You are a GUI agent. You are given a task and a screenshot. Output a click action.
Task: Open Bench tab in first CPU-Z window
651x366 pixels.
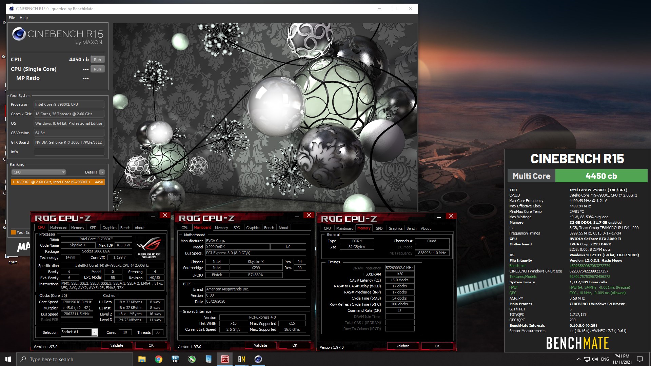125,228
